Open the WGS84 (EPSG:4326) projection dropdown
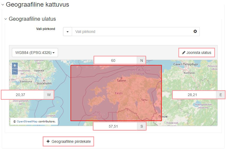 [35, 53]
